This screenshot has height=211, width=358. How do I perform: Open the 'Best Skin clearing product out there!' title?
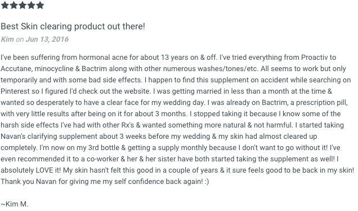click(73, 27)
